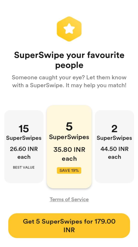The height and width of the screenshot is (247, 138).
Task: Click the SAVE 19% badge
Action: (69, 170)
